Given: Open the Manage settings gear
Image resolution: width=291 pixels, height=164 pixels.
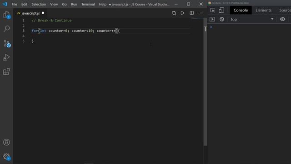Looking at the screenshot, I should [x=7, y=157].
